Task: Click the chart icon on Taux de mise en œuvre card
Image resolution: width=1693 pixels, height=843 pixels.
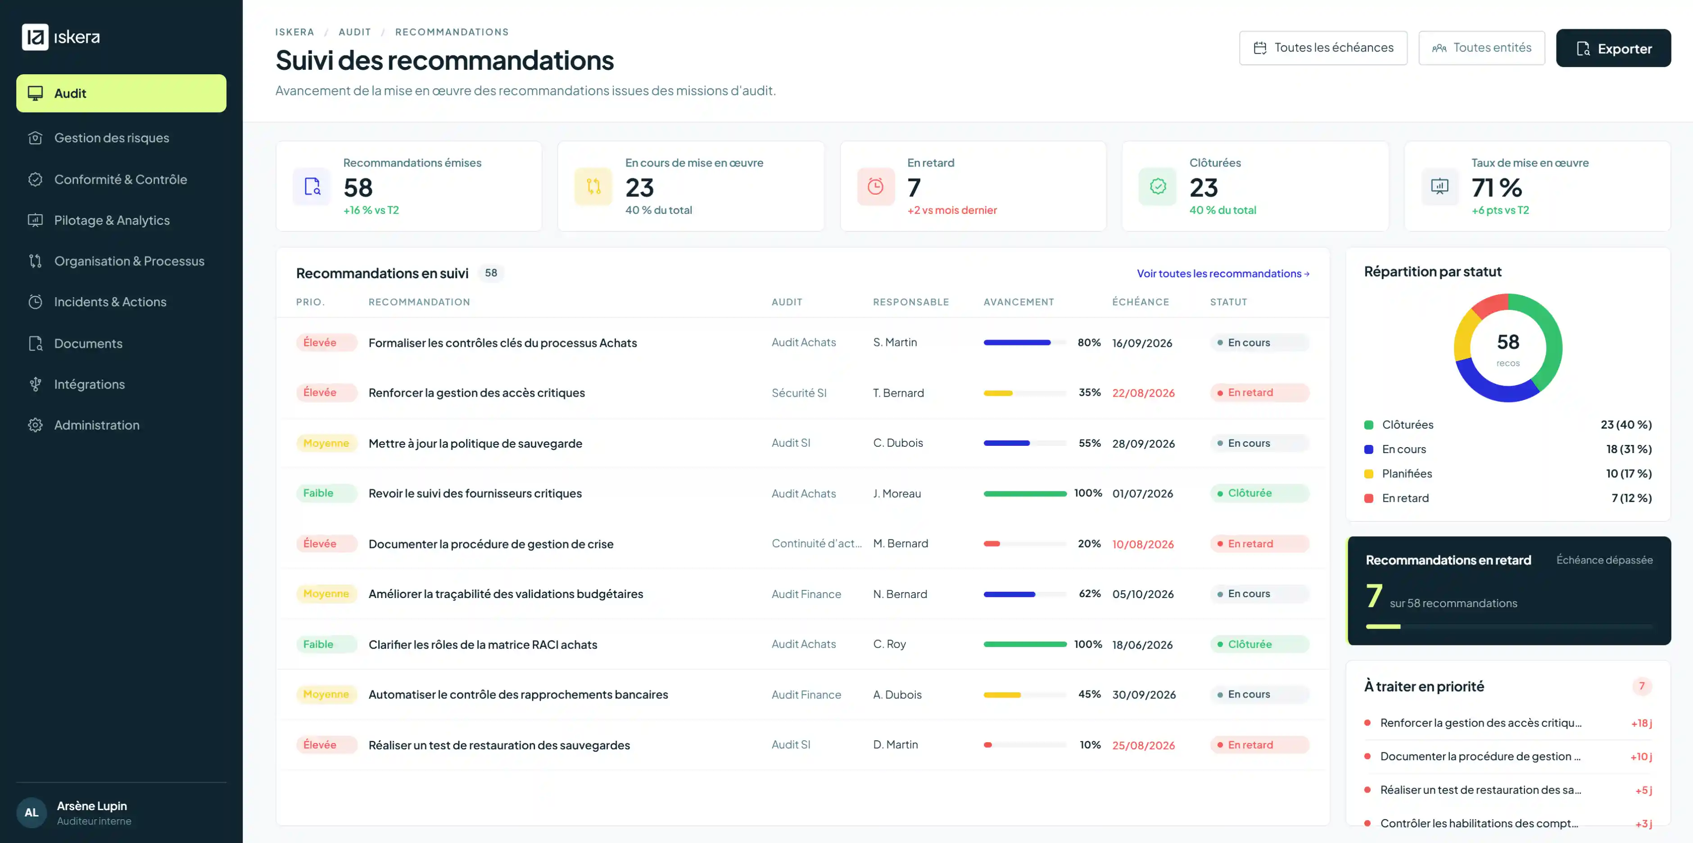Action: tap(1440, 186)
